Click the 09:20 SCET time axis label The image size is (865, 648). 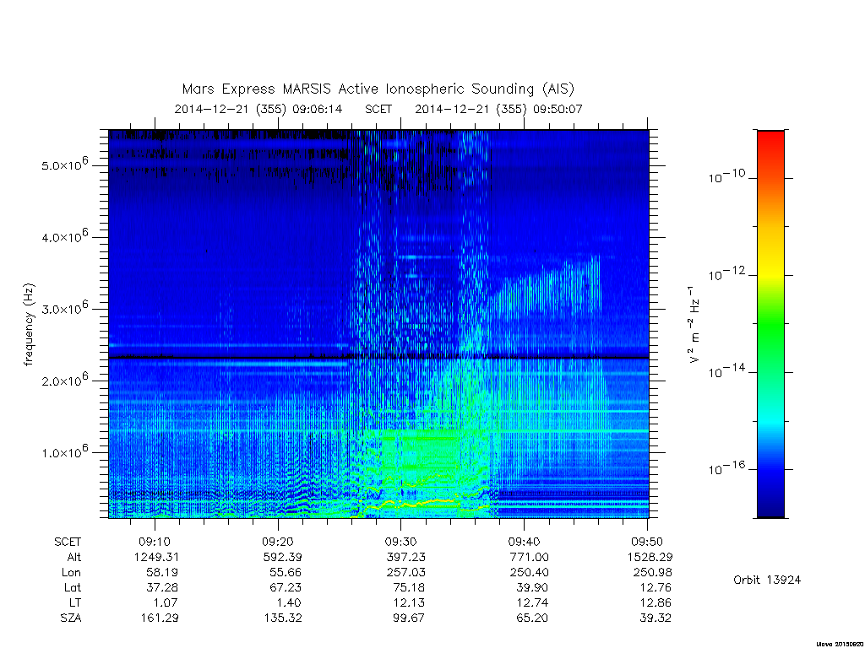pos(277,542)
